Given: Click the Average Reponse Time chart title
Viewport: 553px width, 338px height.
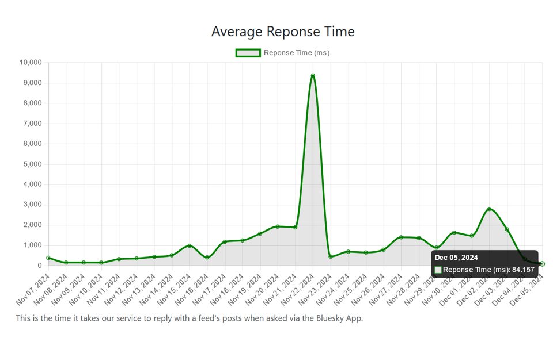Looking at the screenshot, I should pyautogui.click(x=282, y=31).
